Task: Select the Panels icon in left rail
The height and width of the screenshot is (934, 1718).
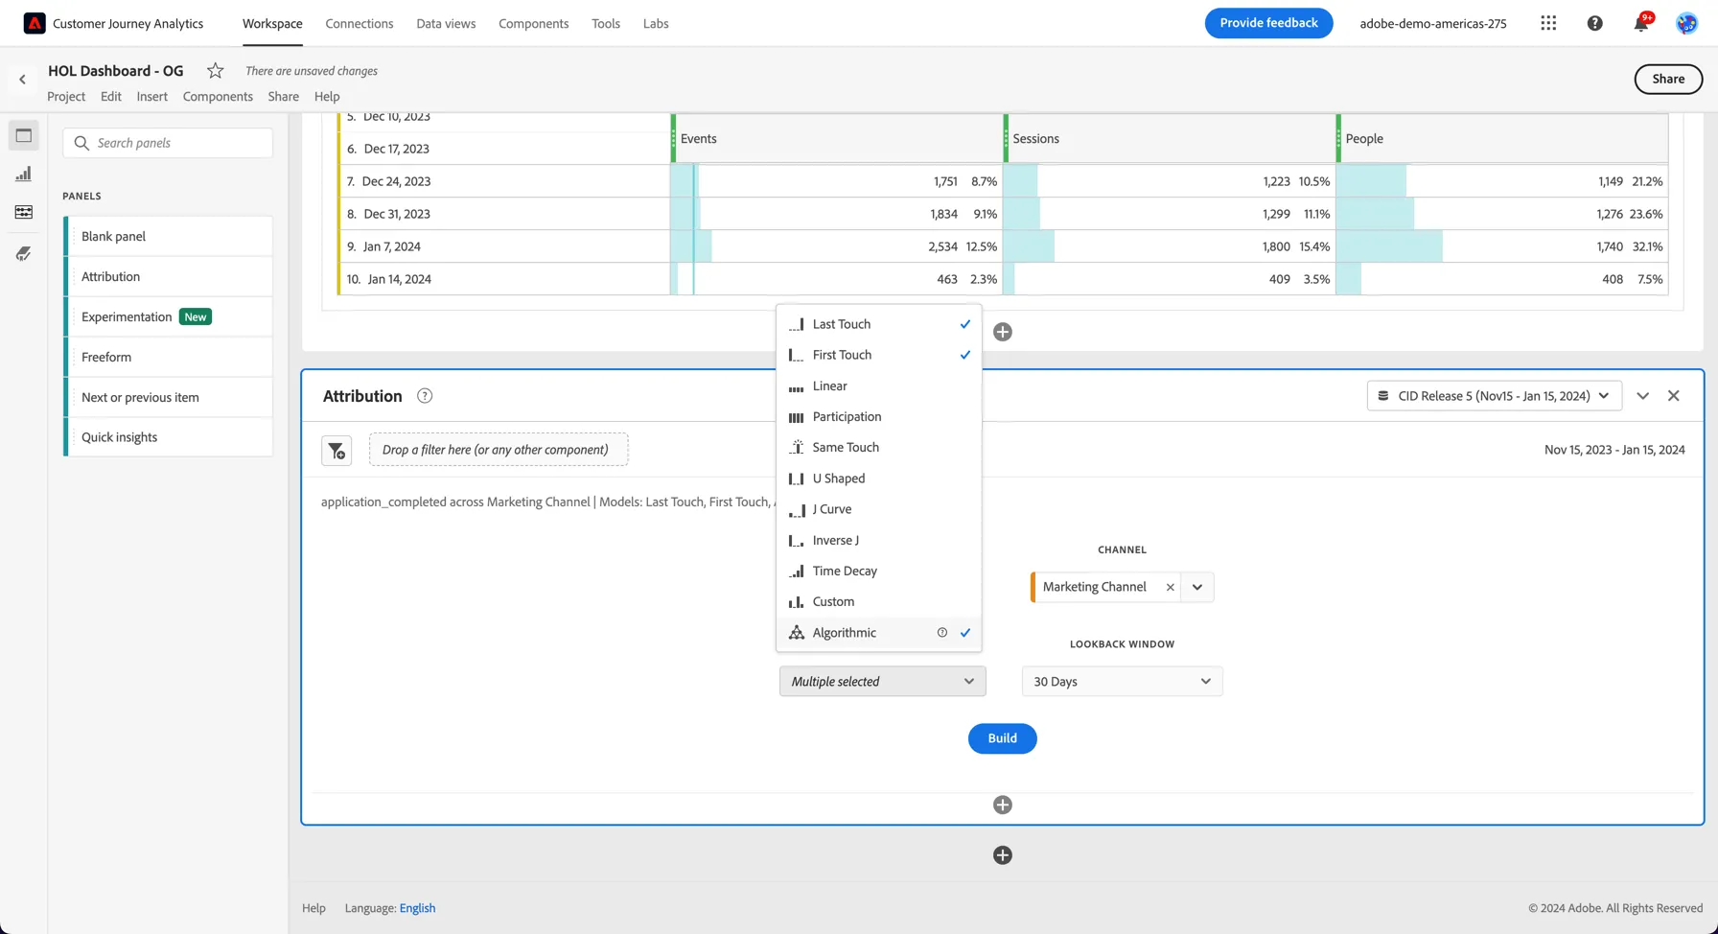Action: click(x=24, y=135)
